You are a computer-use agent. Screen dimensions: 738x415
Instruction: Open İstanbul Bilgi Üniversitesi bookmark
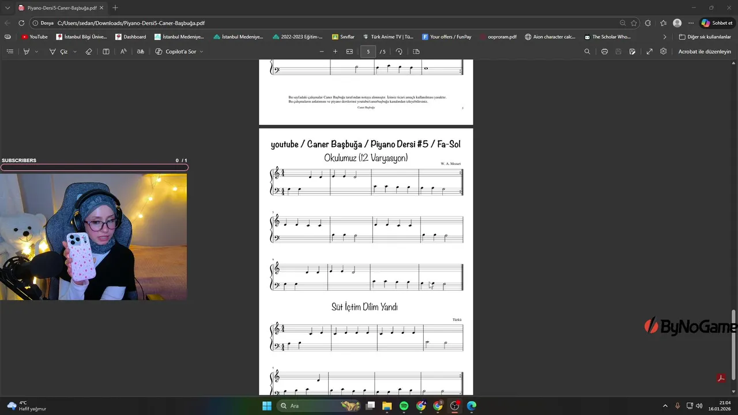[x=81, y=37]
